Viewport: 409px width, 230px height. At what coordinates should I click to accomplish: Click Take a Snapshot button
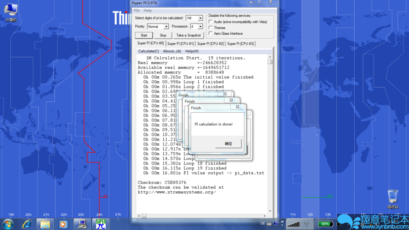[x=189, y=35]
